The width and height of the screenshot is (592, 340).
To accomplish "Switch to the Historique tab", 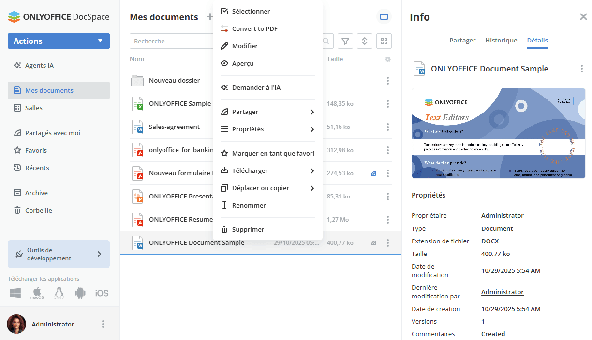I will pos(501,40).
